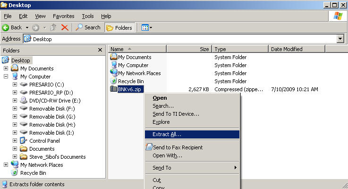
Task: Expand Control Panel tree node
Action: click(x=15, y=141)
